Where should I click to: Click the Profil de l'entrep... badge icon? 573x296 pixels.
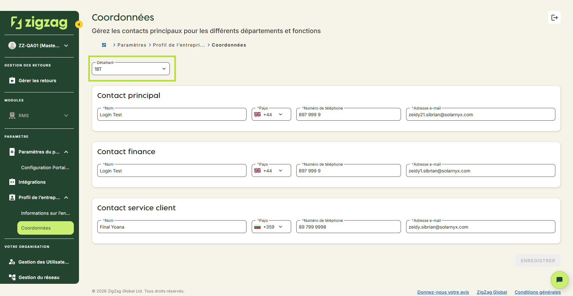pos(12,197)
